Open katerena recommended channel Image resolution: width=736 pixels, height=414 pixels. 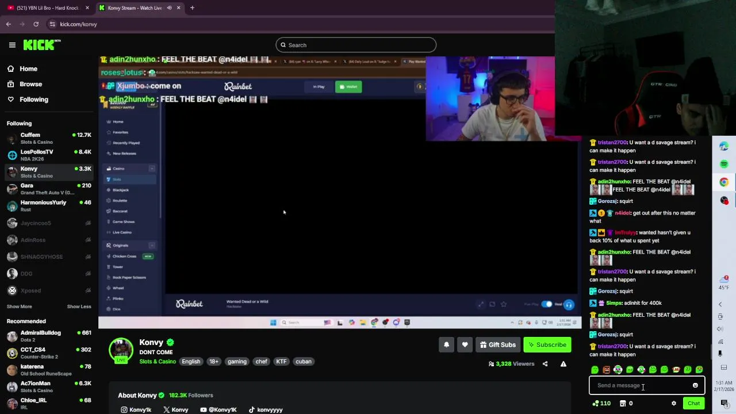click(x=49, y=370)
